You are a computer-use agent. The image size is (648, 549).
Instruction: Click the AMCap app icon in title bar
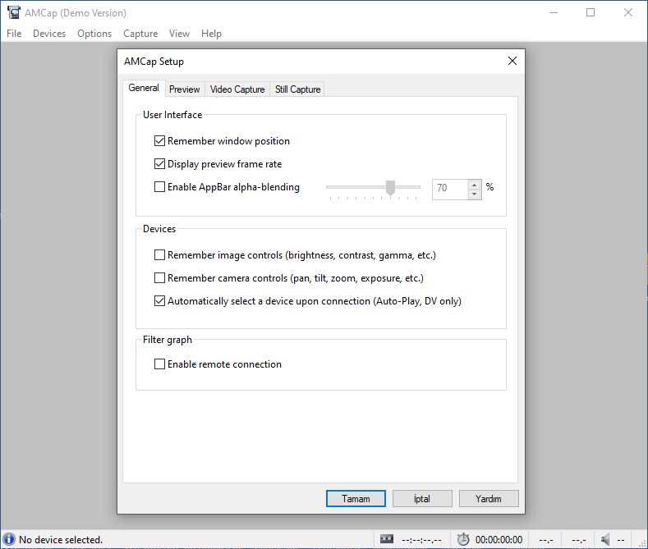14,12
